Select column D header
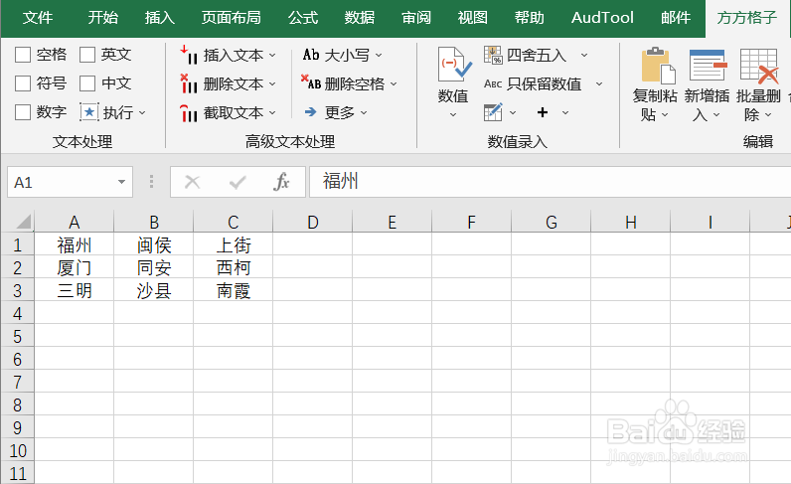This screenshot has width=791, height=484. coord(313,222)
